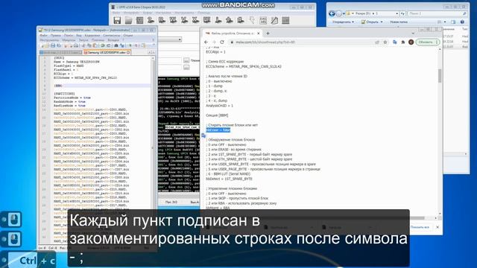
Task: Click the grid icon at the end of the UFPI toolbar
Action: click(x=285, y=20)
